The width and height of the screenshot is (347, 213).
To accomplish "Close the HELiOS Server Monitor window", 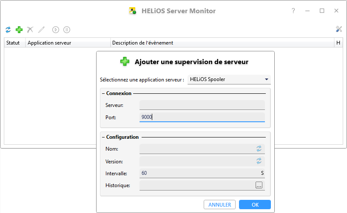I will 336,11.
